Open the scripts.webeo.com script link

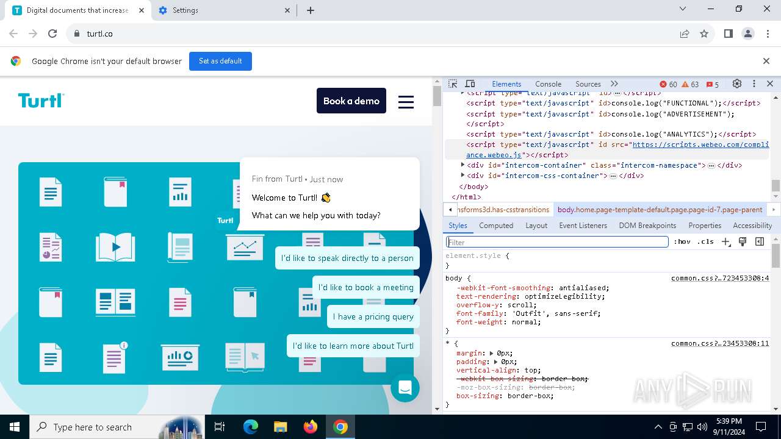pos(700,145)
